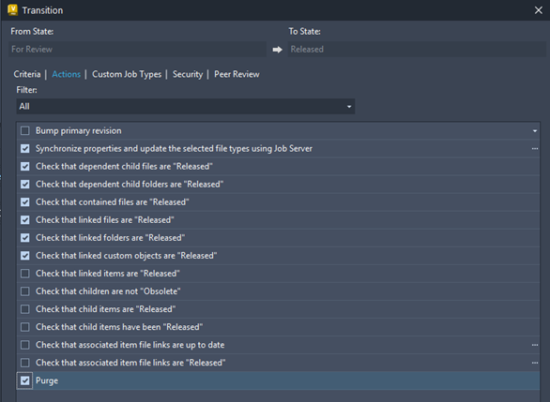Image resolution: width=550 pixels, height=402 pixels.
Task: Open the Custom Job Types tab
Action: click(x=127, y=74)
